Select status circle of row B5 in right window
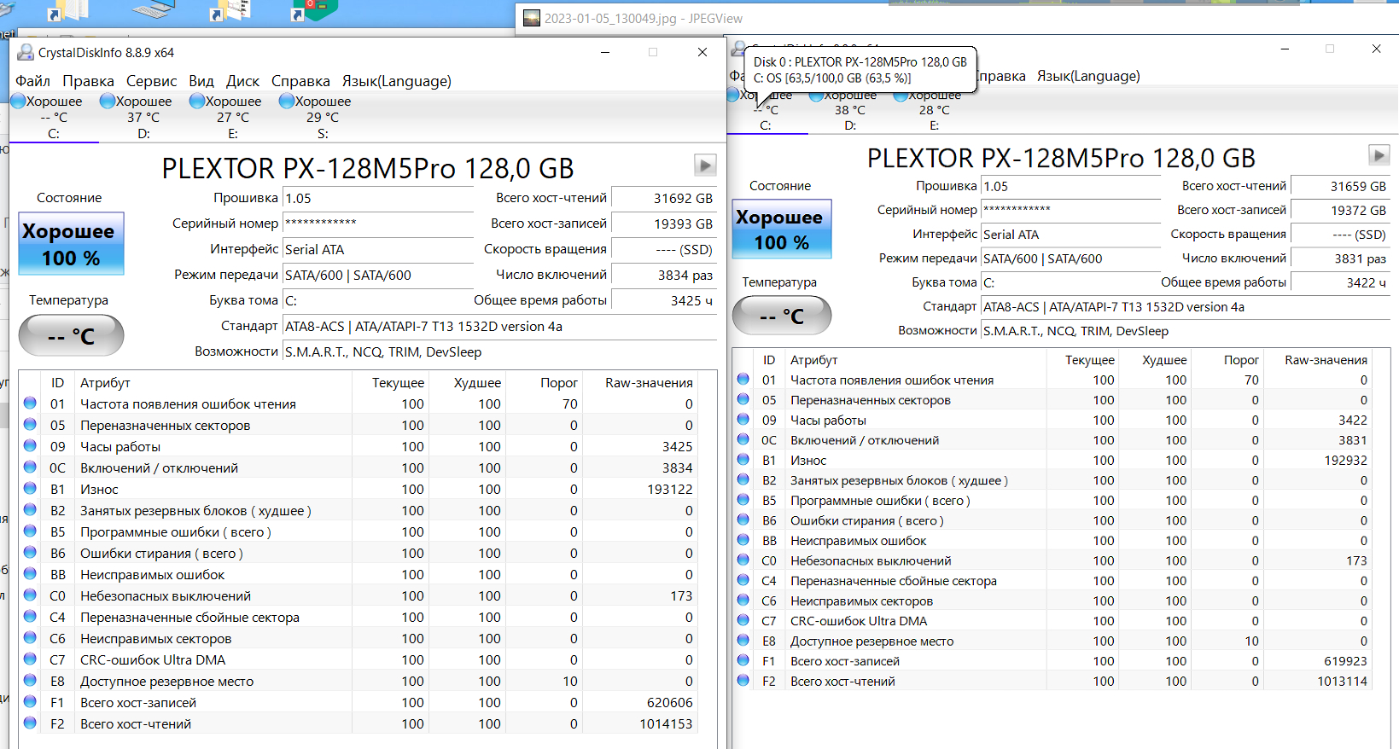This screenshot has height=749, width=1399. pos(743,500)
